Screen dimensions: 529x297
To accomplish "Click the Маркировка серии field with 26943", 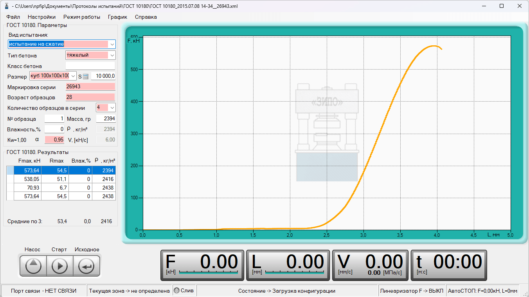I will [90, 87].
